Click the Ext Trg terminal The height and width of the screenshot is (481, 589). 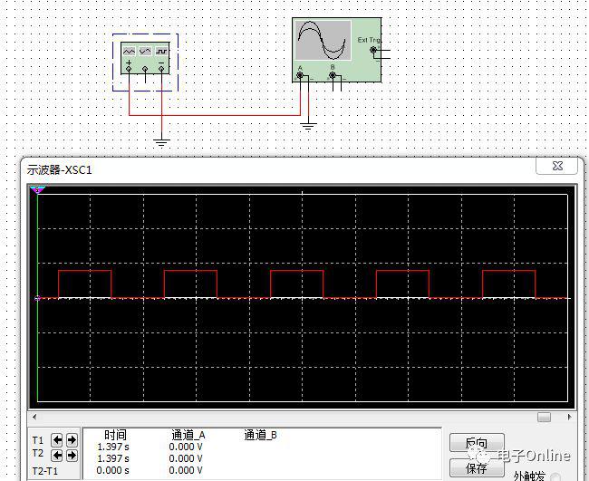pyautogui.click(x=372, y=52)
